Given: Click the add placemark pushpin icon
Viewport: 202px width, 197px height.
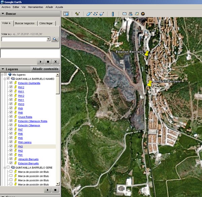Looking at the screenshot, I should [77, 14].
